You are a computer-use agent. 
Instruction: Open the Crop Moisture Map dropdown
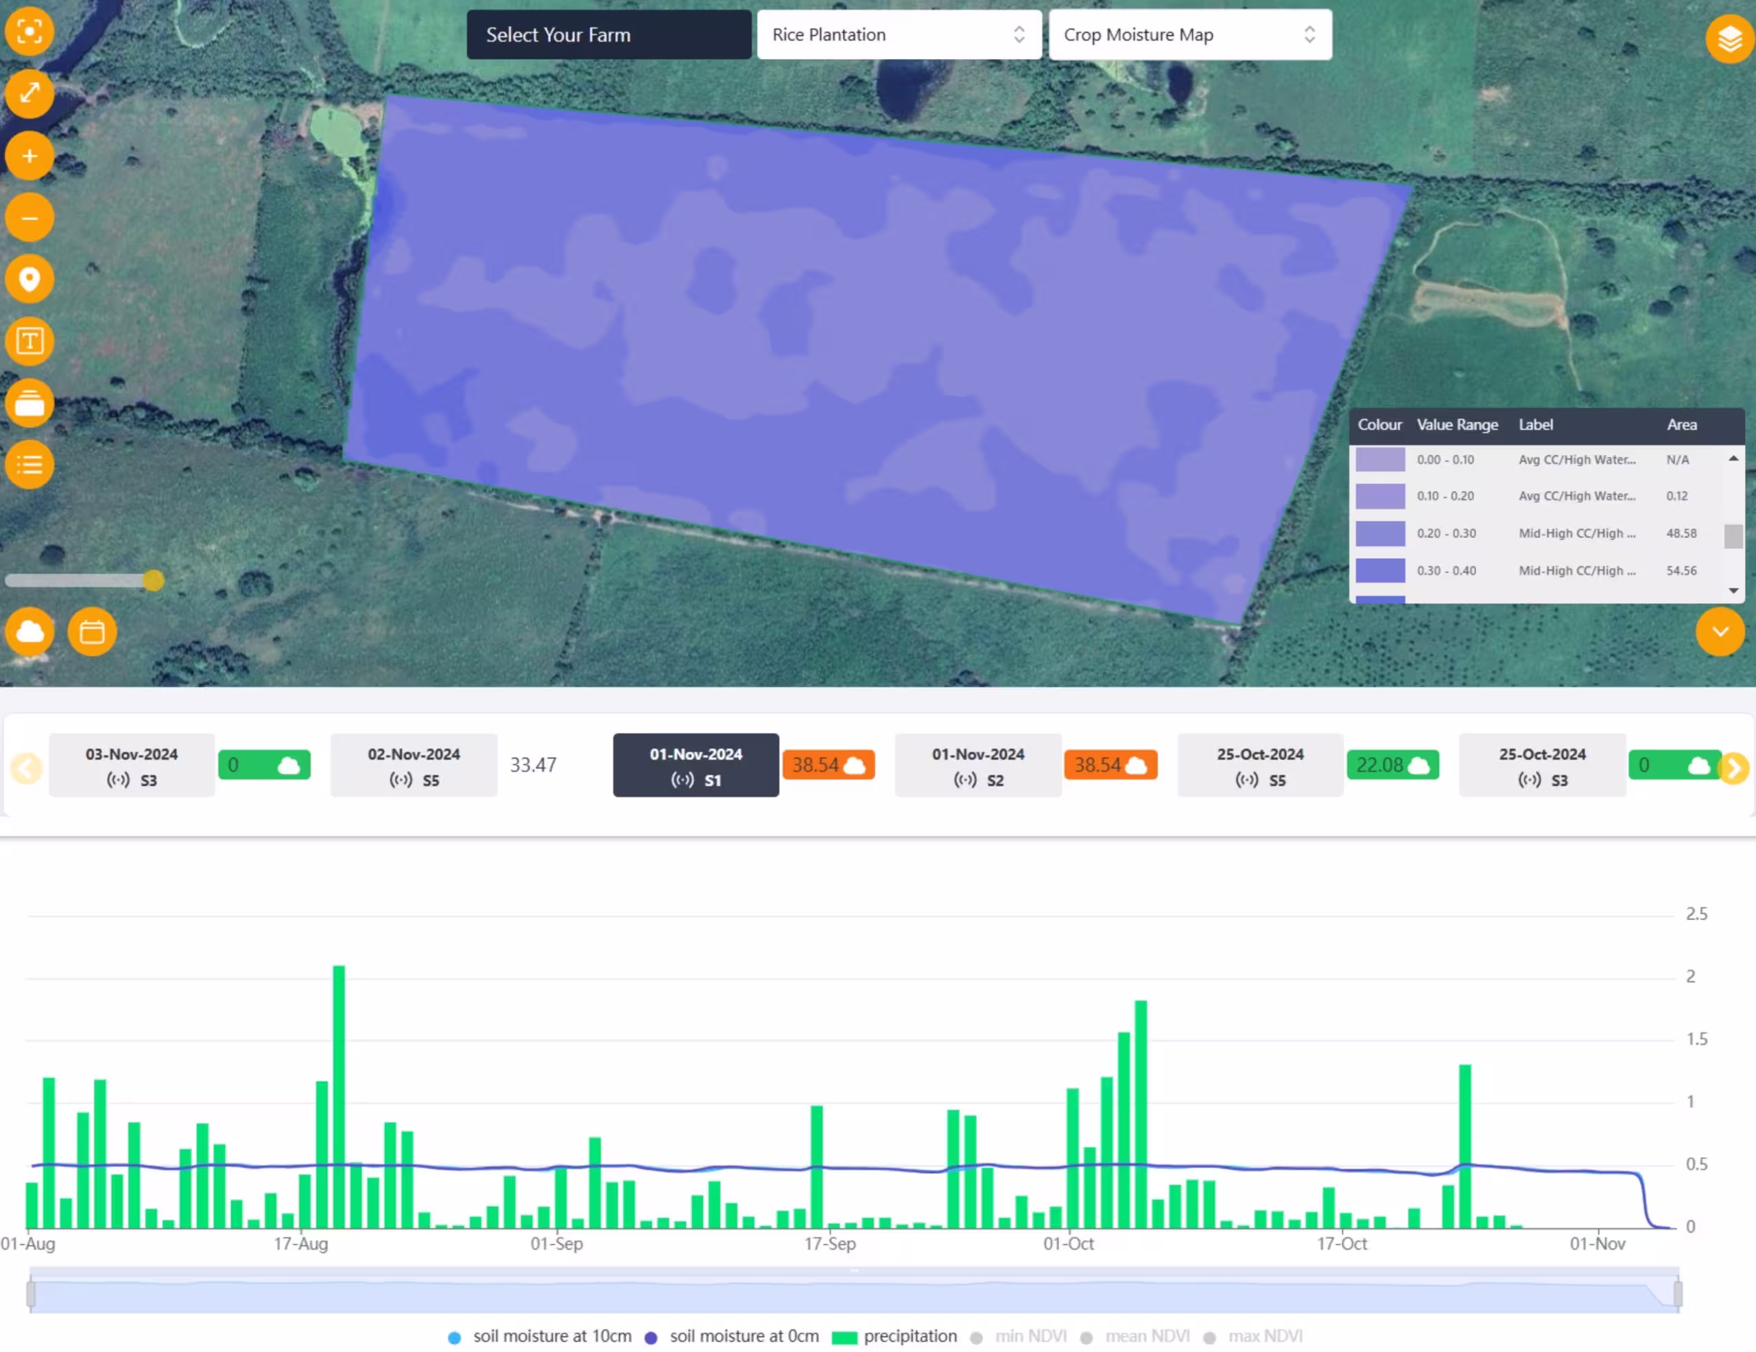(1189, 34)
